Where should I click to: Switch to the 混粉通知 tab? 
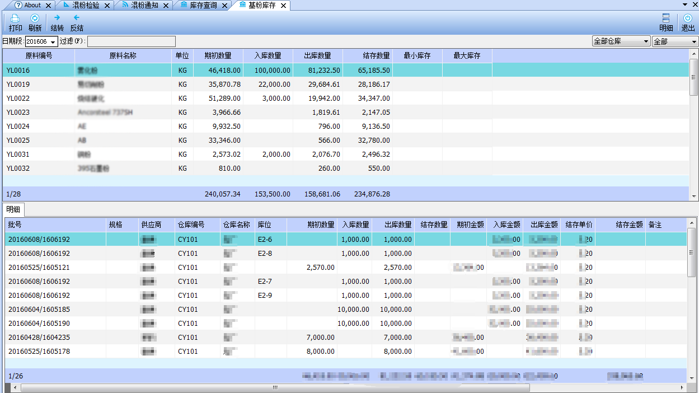point(144,5)
